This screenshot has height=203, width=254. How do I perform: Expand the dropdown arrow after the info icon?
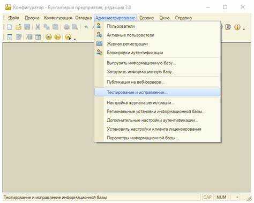(244, 29)
